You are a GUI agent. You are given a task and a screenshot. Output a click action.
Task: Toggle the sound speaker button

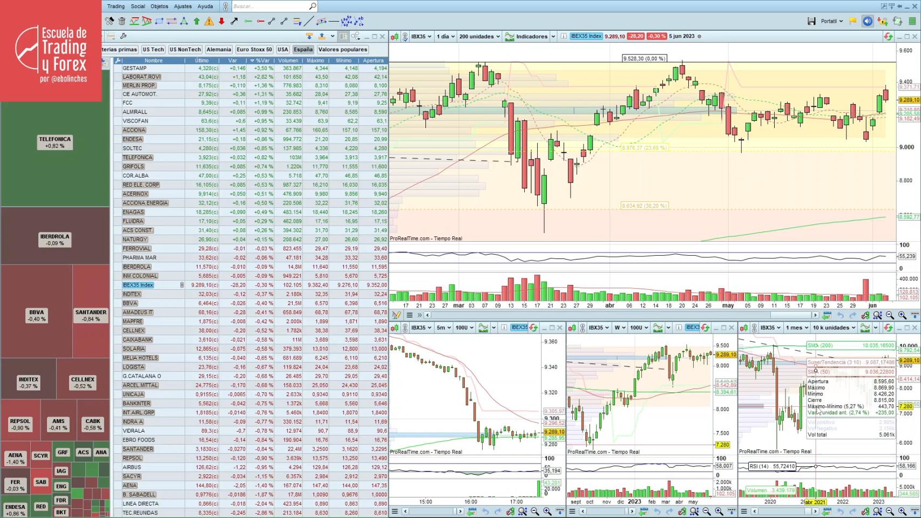click(868, 21)
